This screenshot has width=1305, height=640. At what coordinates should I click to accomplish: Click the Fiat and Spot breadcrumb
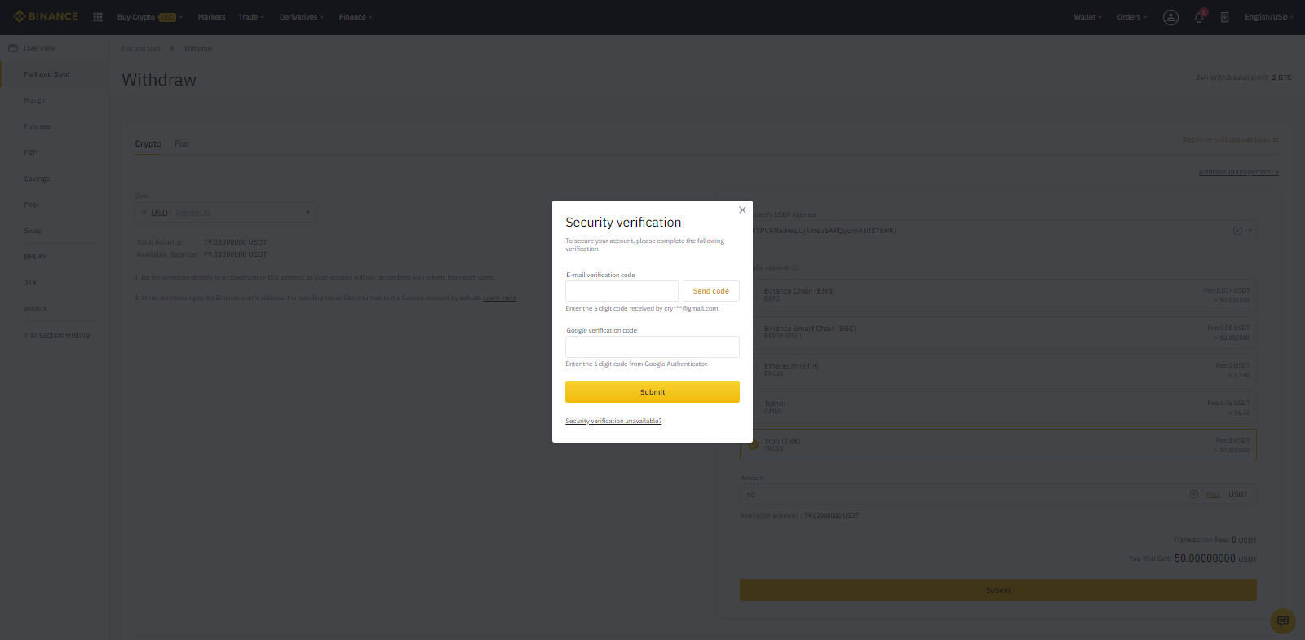[141, 48]
